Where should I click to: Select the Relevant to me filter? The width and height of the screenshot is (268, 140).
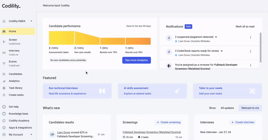click(250, 108)
